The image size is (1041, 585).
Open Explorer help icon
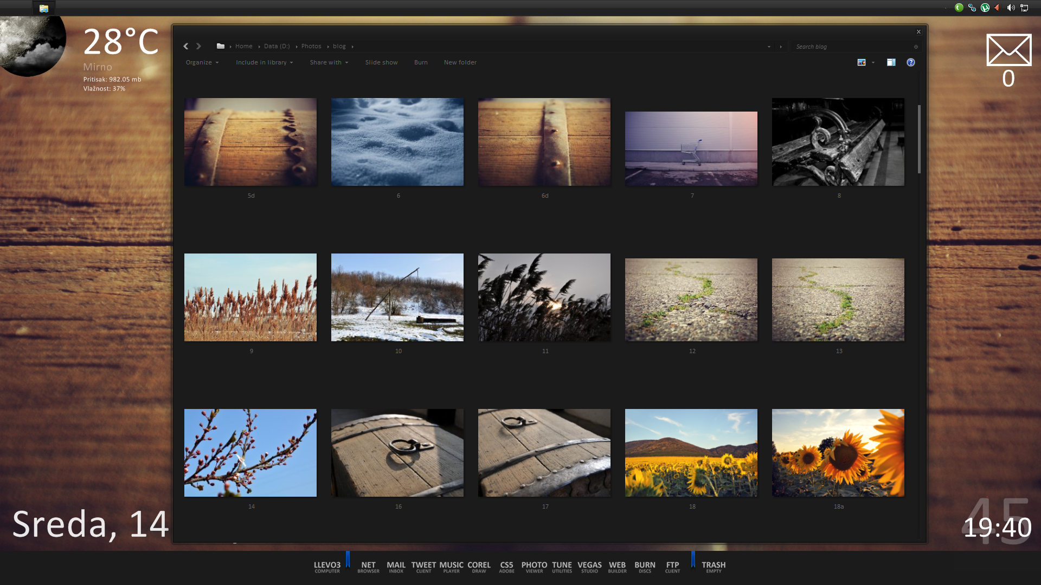tap(911, 62)
